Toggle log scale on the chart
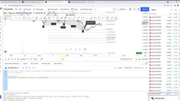Image resolution: width=180 pixels, height=101 pixels. click(x=139, y=59)
